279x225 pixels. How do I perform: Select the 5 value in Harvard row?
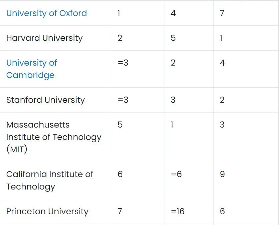pos(173,38)
